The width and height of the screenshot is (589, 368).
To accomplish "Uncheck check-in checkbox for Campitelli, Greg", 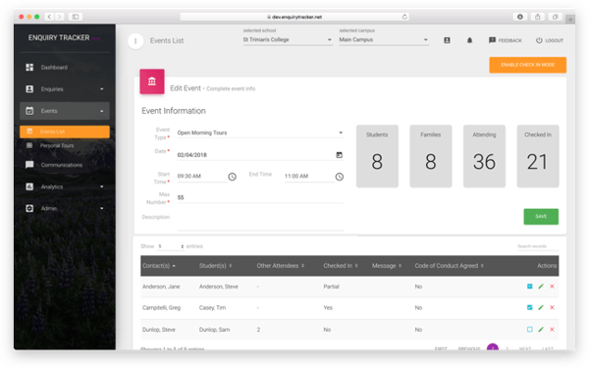I will click(x=530, y=307).
